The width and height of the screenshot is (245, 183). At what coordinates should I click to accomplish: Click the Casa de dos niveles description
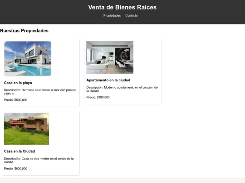coord(39,160)
